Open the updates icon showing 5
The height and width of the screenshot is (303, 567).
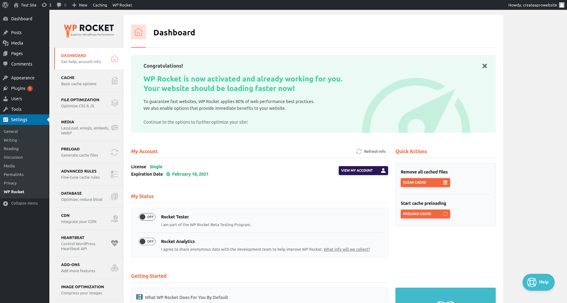pyautogui.click(x=46, y=5)
